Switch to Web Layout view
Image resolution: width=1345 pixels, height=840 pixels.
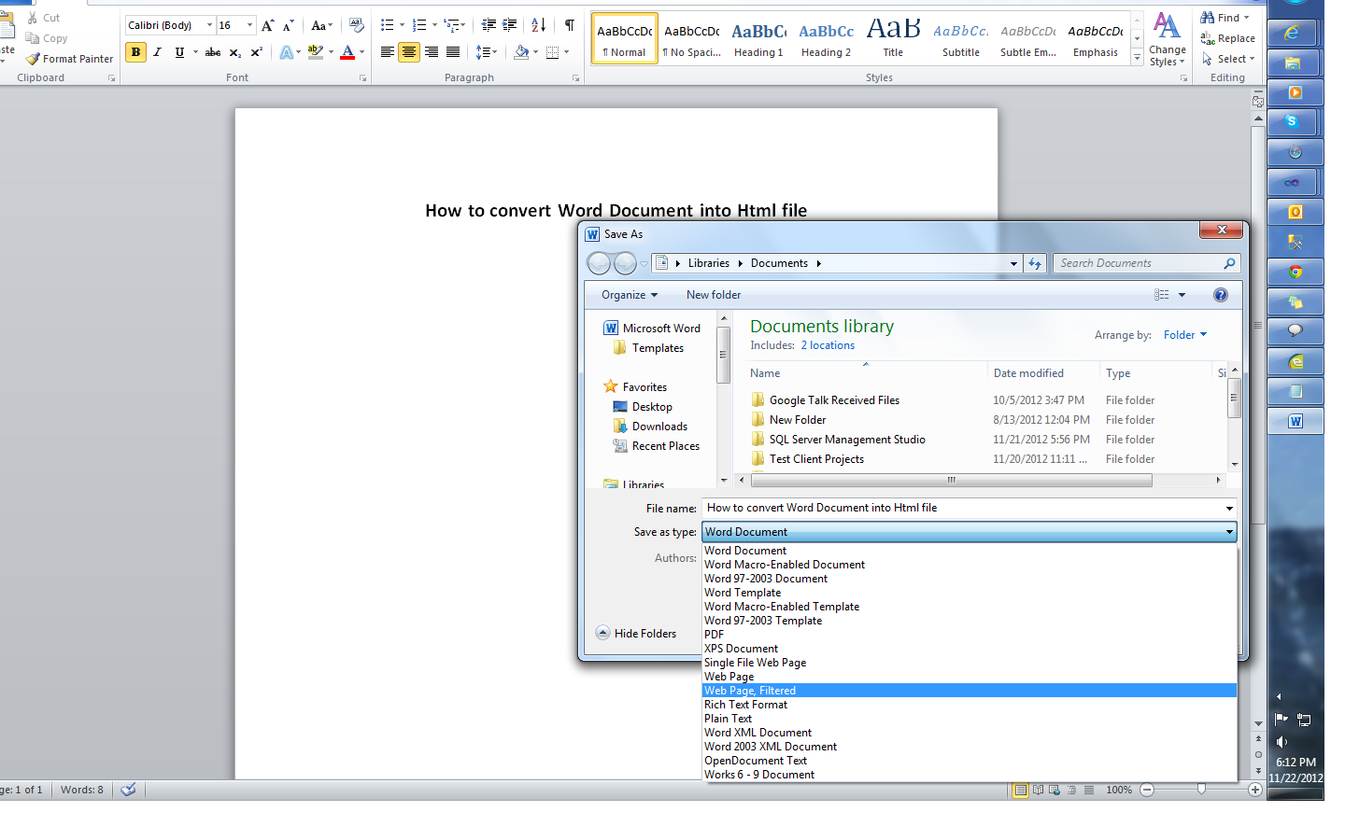pyautogui.click(x=1055, y=790)
